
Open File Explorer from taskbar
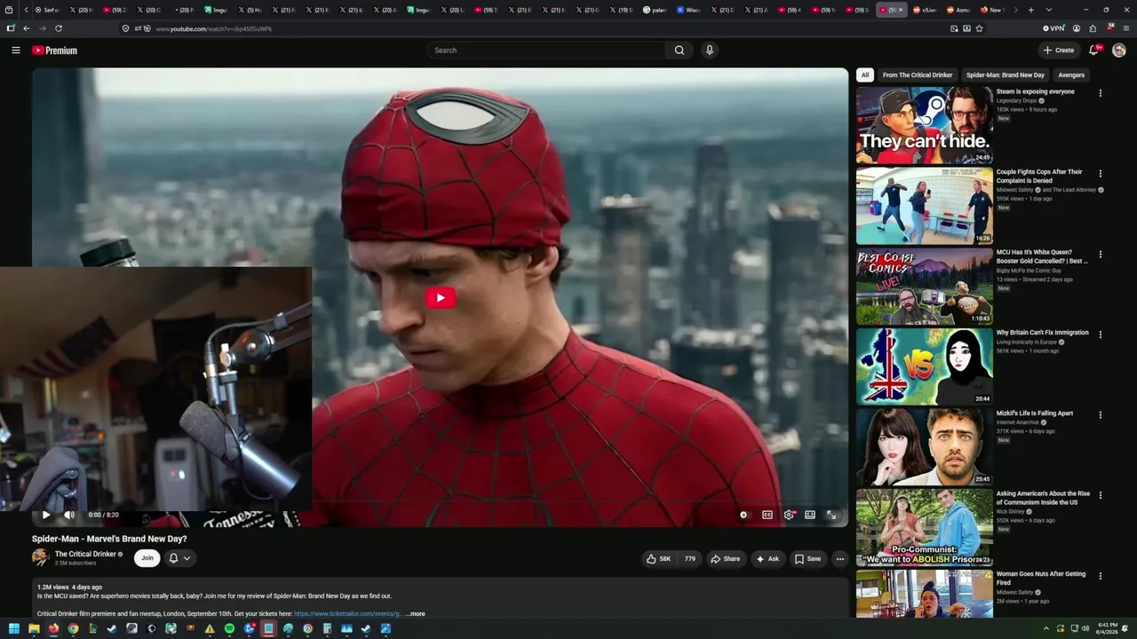(x=34, y=629)
